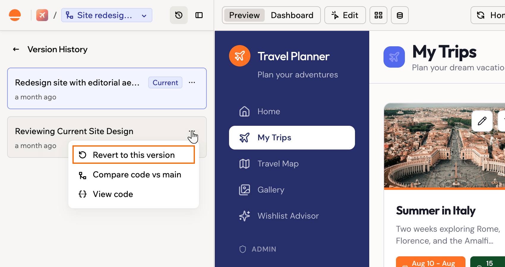
Task: Select the Redesign site with editorial version entry
Action: click(107, 88)
